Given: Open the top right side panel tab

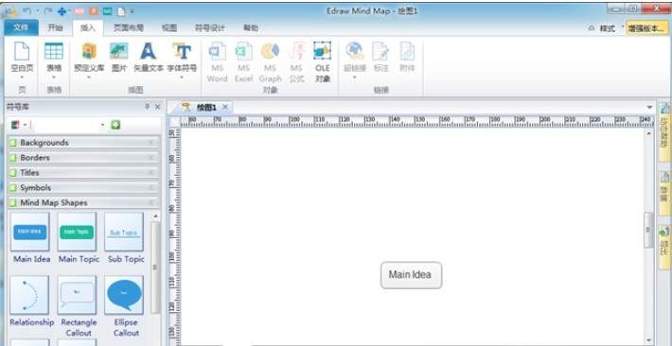Looking at the screenshot, I should pos(664,132).
